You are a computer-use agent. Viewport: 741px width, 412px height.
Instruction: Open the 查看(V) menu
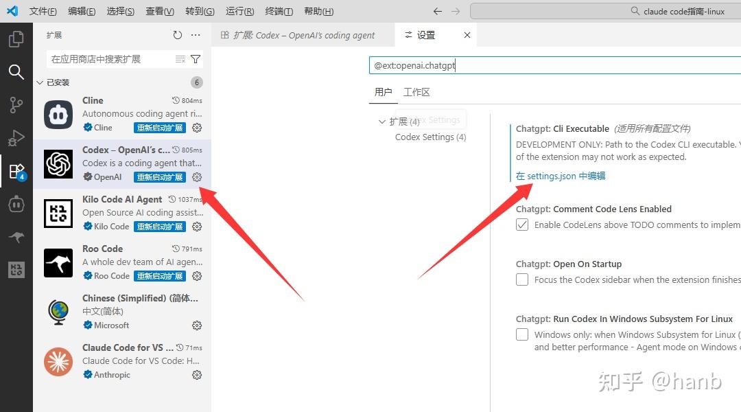(x=160, y=11)
